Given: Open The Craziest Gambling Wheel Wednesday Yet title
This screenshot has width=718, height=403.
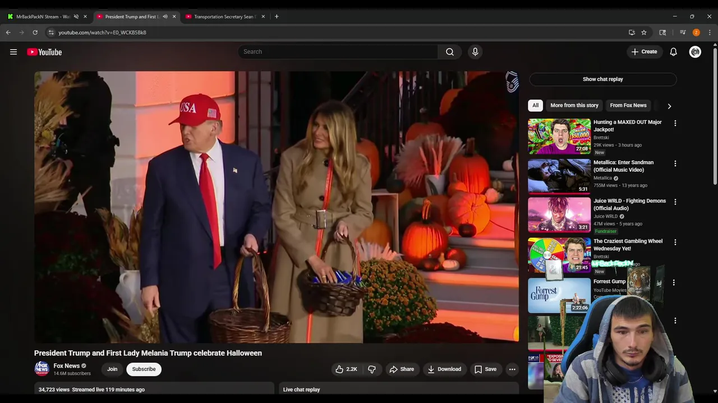Looking at the screenshot, I should point(628,245).
